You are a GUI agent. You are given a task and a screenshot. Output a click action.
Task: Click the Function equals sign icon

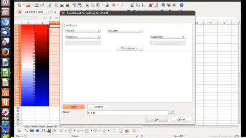pyautogui.click(x=57, y=18)
